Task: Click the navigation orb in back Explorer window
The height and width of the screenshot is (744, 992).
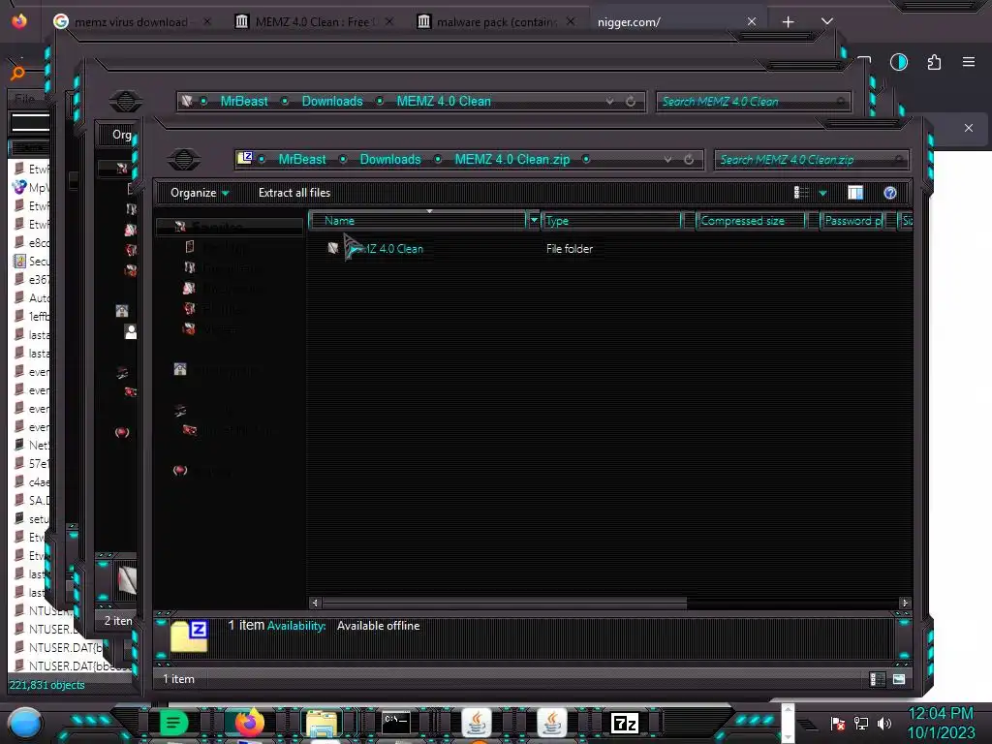Action: point(125,101)
